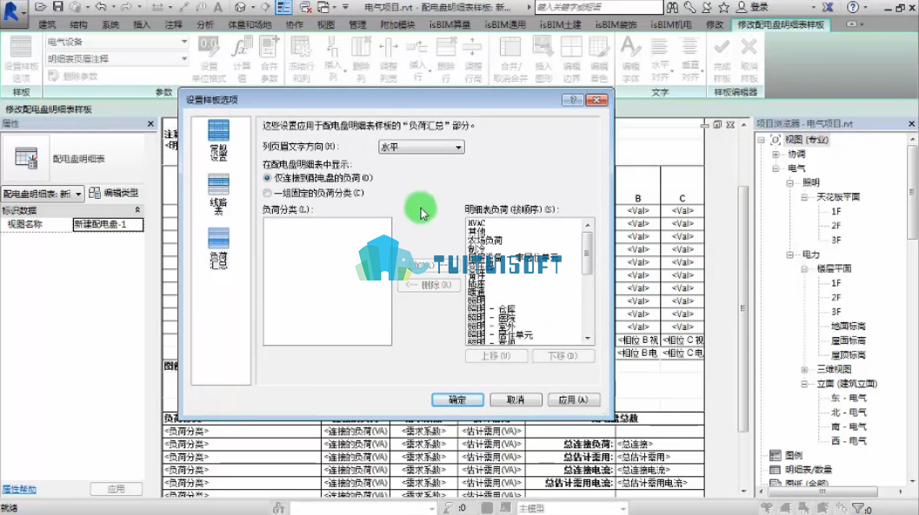Open the 明细表页眉注释 parameter dropdown
The height and width of the screenshot is (515, 919).
(x=117, y=58)
